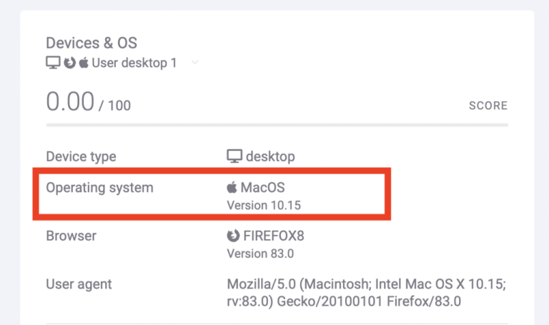Image resolution: width=549 pixels, height=325 pixels.
Task: Expand the chevron after User desktop 1
Action: click(x=195, y=63)
